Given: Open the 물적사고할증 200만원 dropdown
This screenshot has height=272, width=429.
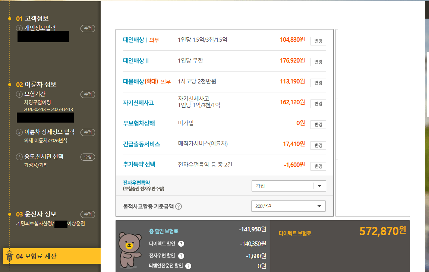Looking at the screenshot, I should (288, 206).
